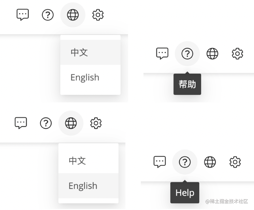The width and height of the screenshot is (254, 210).
Task: Open settings gear in the top-left toolbar
Action: [x=98, y=15]
